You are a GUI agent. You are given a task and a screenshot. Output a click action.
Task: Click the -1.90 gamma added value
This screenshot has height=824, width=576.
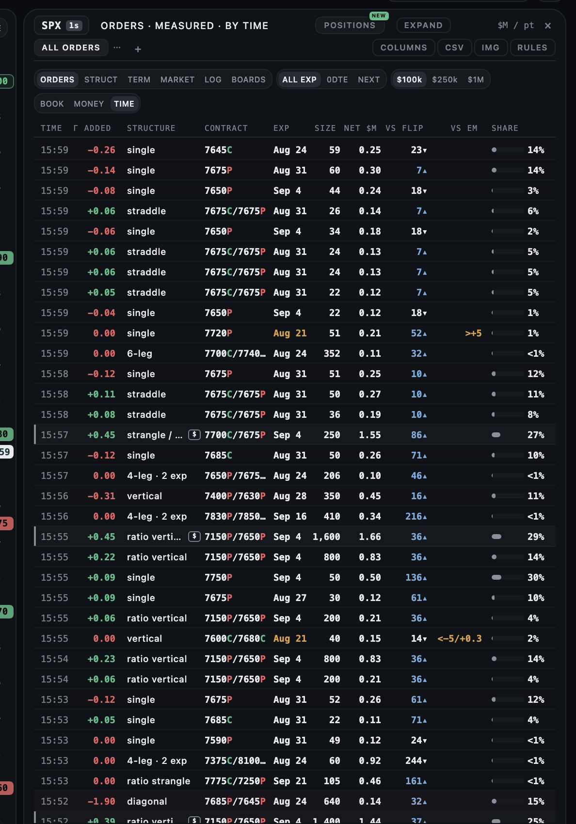[101, 801]
